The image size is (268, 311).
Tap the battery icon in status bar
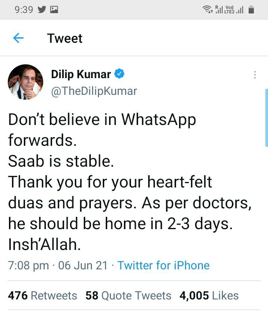(251, 10)
